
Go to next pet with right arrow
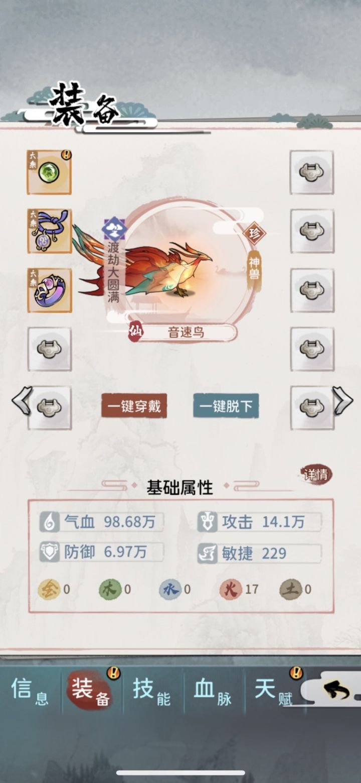click(342, 400)
